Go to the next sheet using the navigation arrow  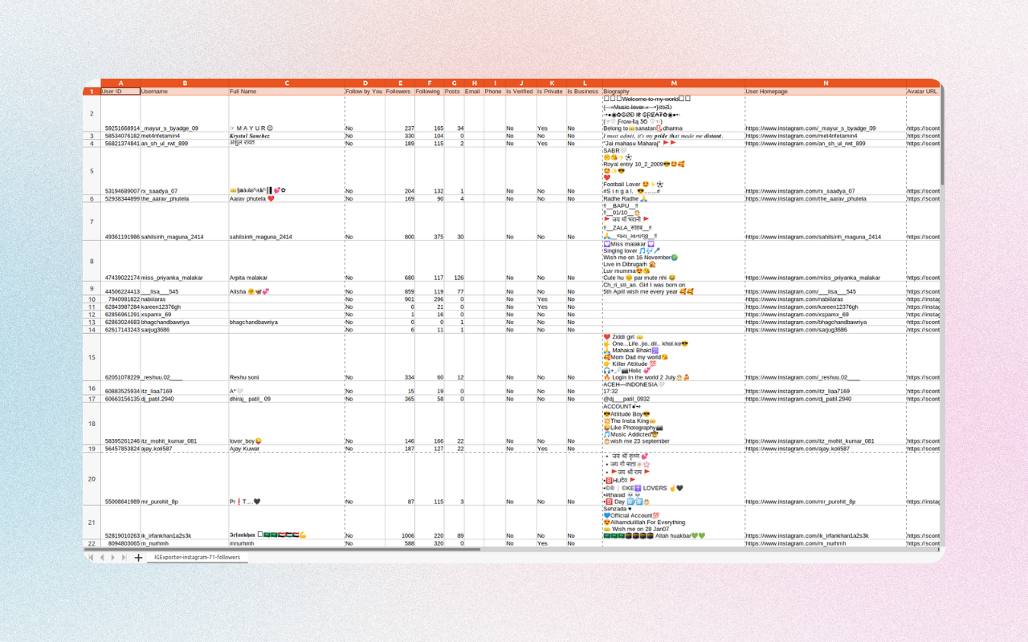point(113,557)
